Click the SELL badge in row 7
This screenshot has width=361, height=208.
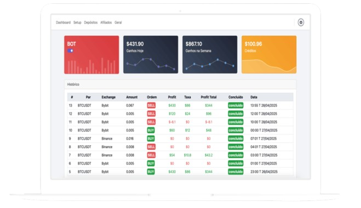(x=151, y=155)
